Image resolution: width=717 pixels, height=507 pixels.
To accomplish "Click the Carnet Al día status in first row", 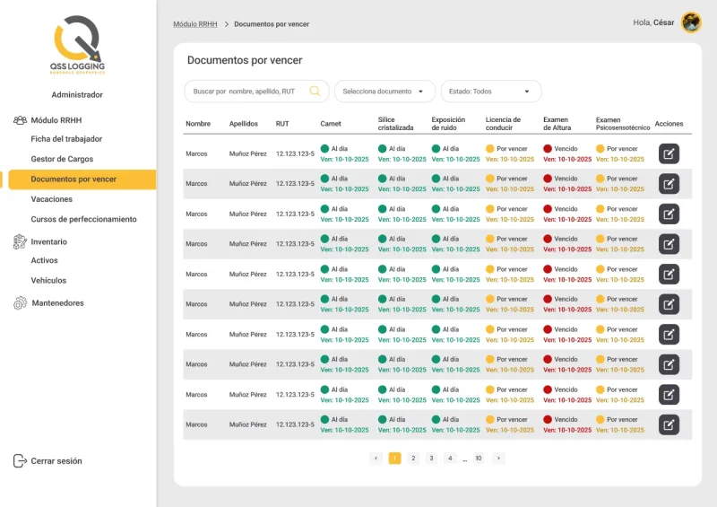I will (334, 148).
